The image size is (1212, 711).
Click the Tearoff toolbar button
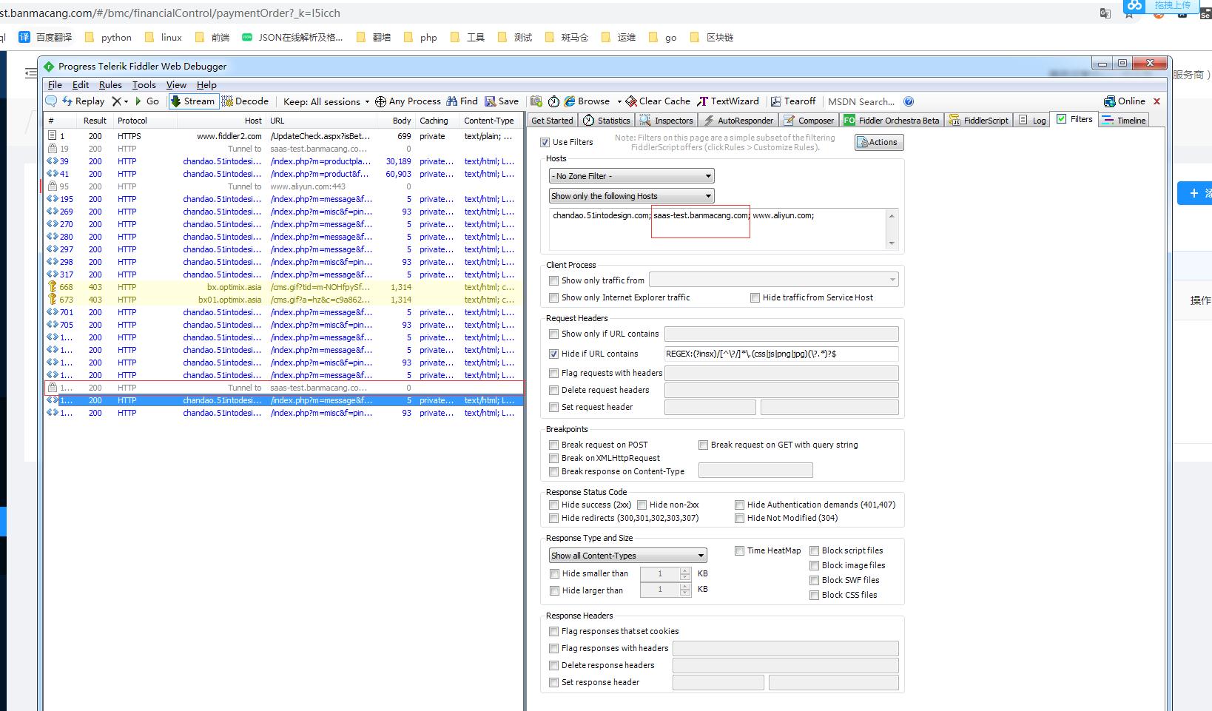pos(793,101)
